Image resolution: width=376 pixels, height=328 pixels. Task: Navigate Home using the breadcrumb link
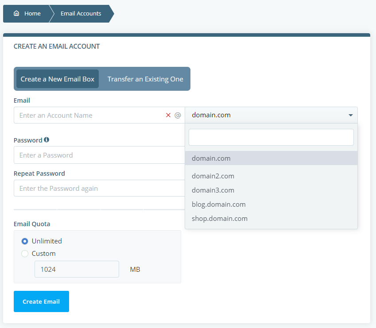pyautogui.click(x=32, y=13)
